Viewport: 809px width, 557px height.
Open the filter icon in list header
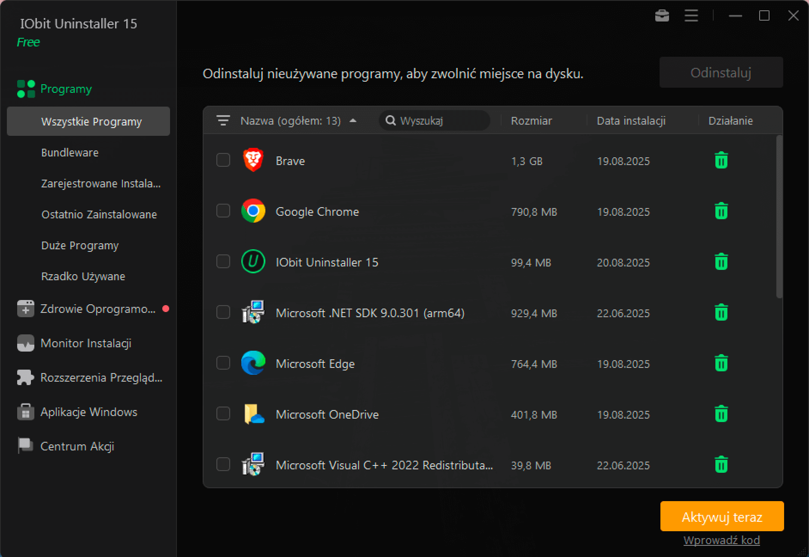tap(223, 121)
